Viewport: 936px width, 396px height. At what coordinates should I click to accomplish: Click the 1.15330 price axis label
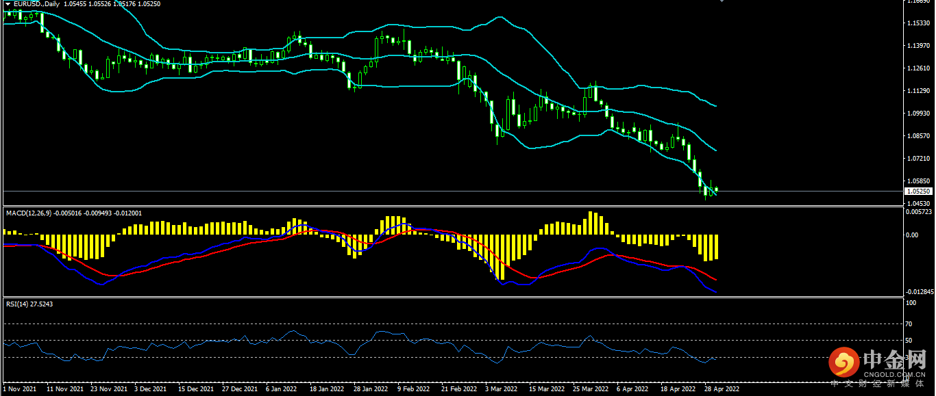coord(917,23)
